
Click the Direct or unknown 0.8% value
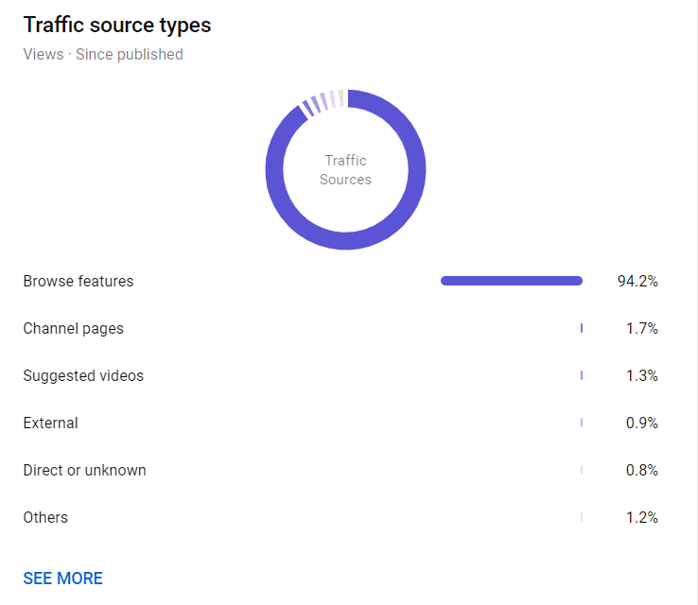[642, 470]
